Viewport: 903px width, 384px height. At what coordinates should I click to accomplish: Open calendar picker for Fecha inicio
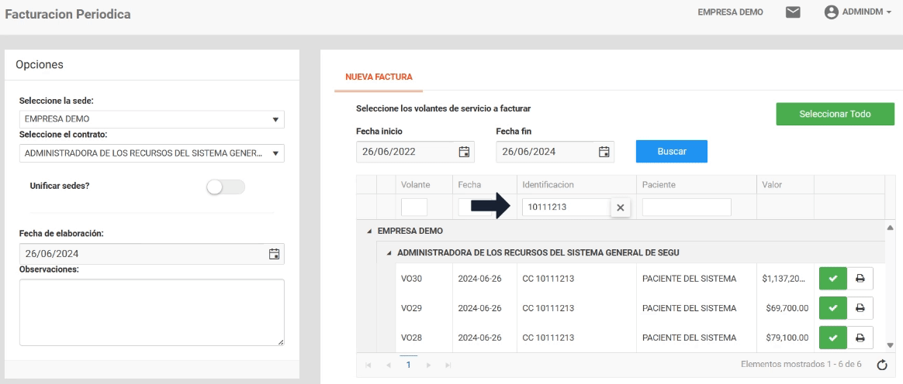(465, 152)
